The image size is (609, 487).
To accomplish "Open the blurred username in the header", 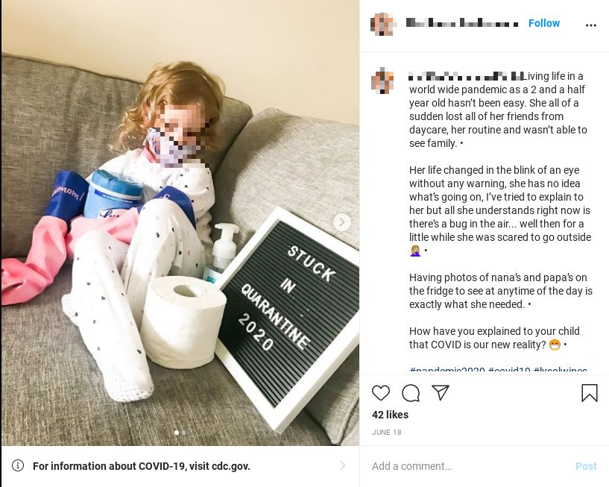I will coord(462,23).
